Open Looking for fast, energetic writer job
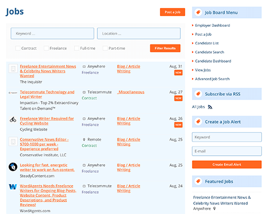The height and width of the screenshot is (214, 267). 47,167
